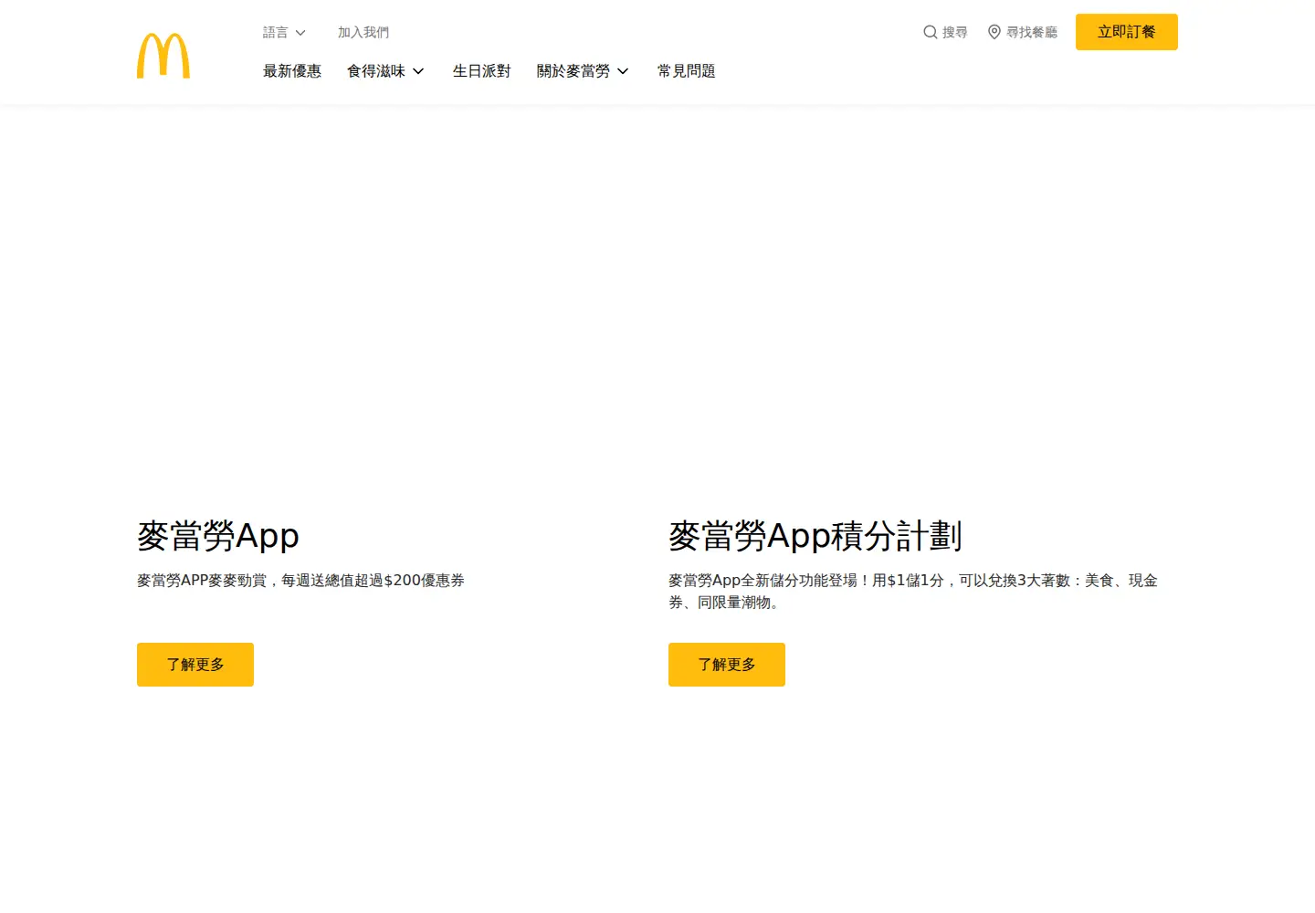Open the 食得滋味 menu item
1315x913 pixels.
[376, 71]
